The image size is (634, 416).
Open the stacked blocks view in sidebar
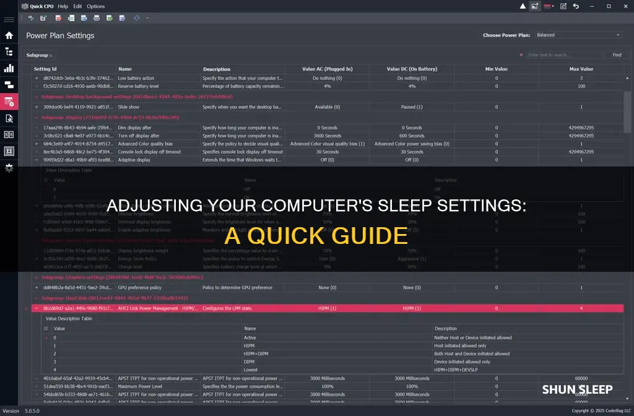[x=9, y=85]
